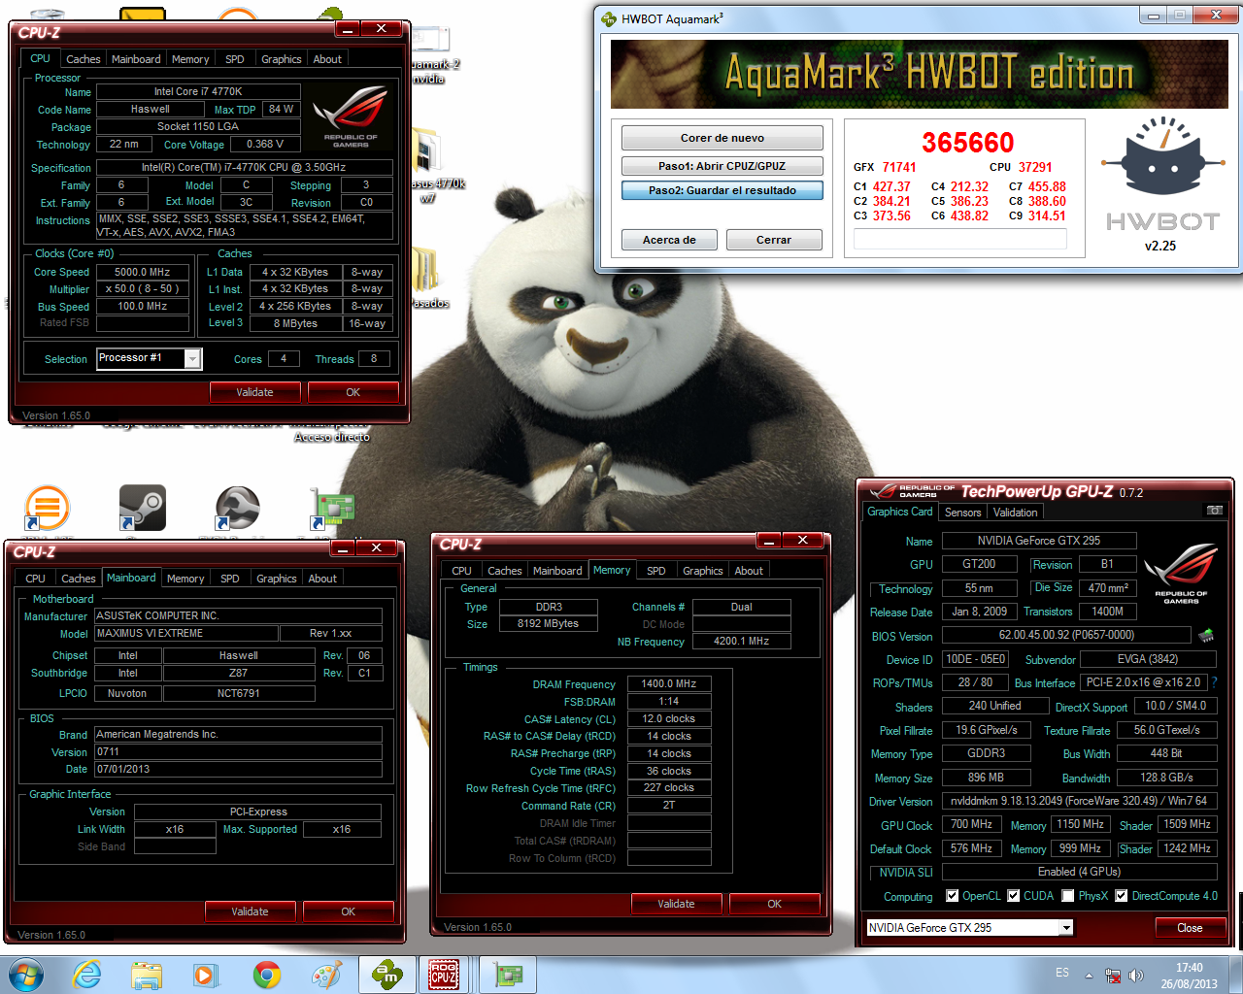1243x994 pixels.
Task: Open the Steam desktop shortcut
Action: pos(142,508)
